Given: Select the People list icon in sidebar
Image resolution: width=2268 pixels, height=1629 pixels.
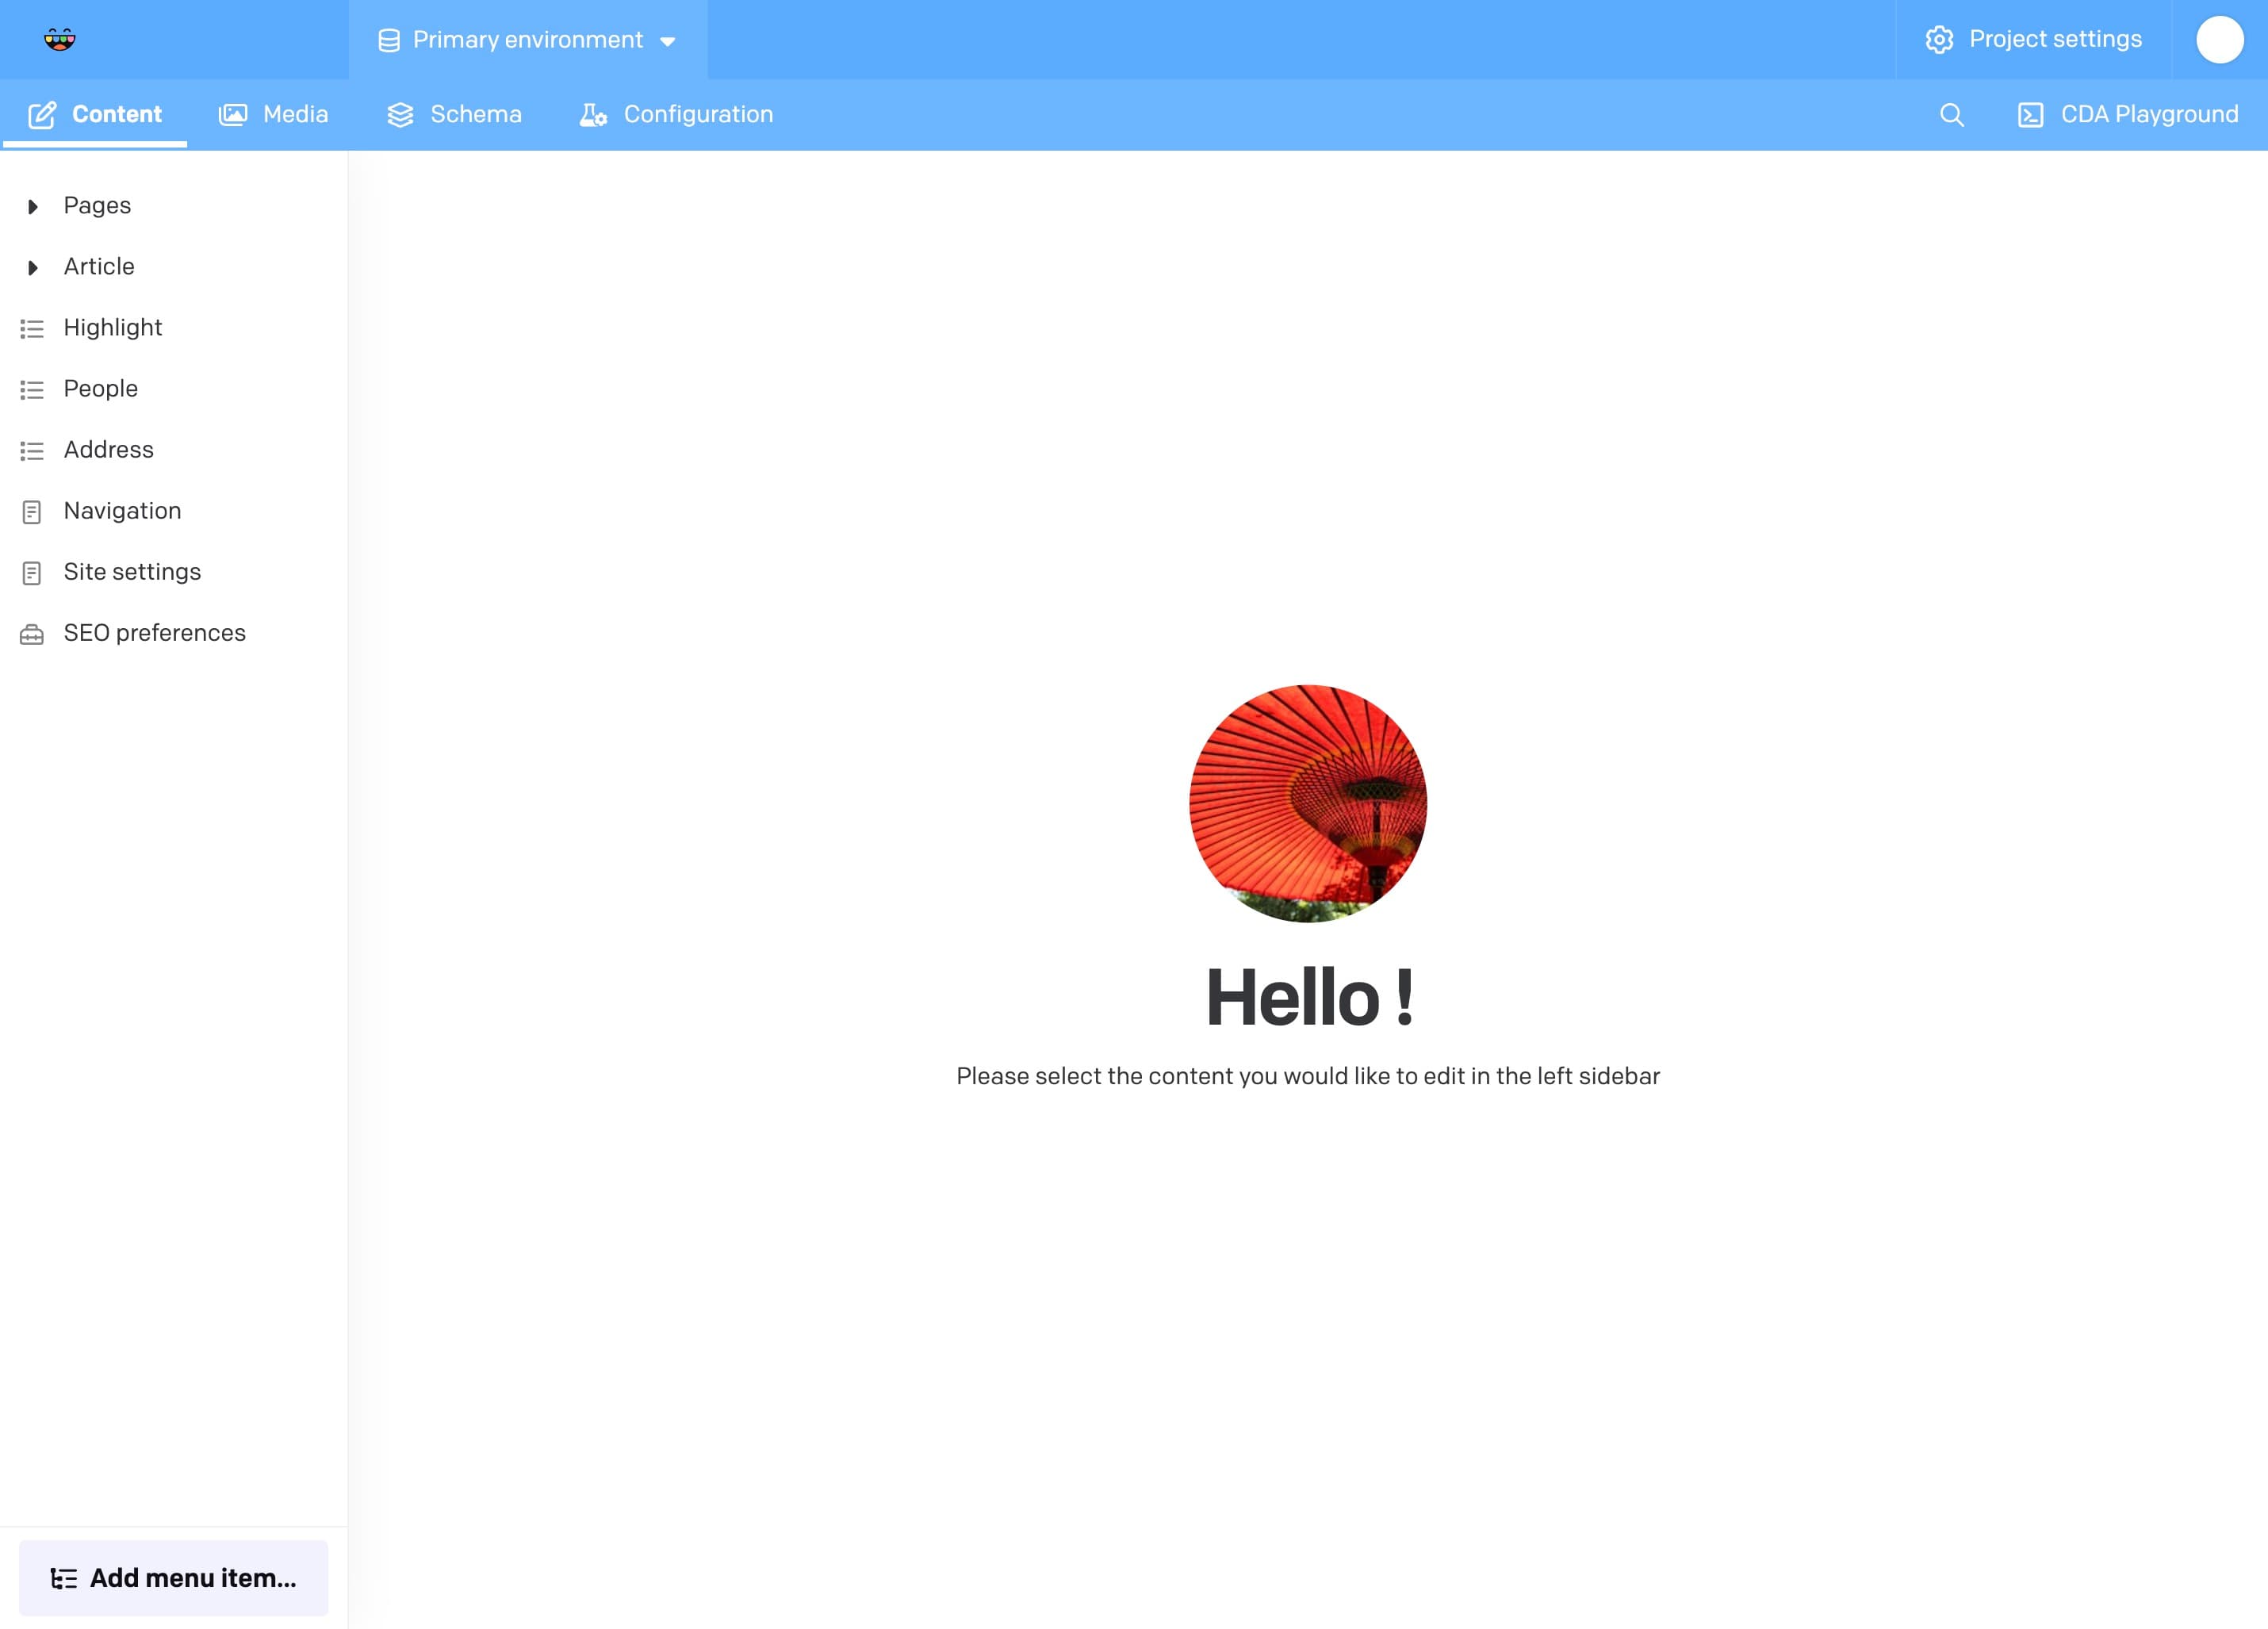Looking at the screenshot, I should [x=31, y=388].
